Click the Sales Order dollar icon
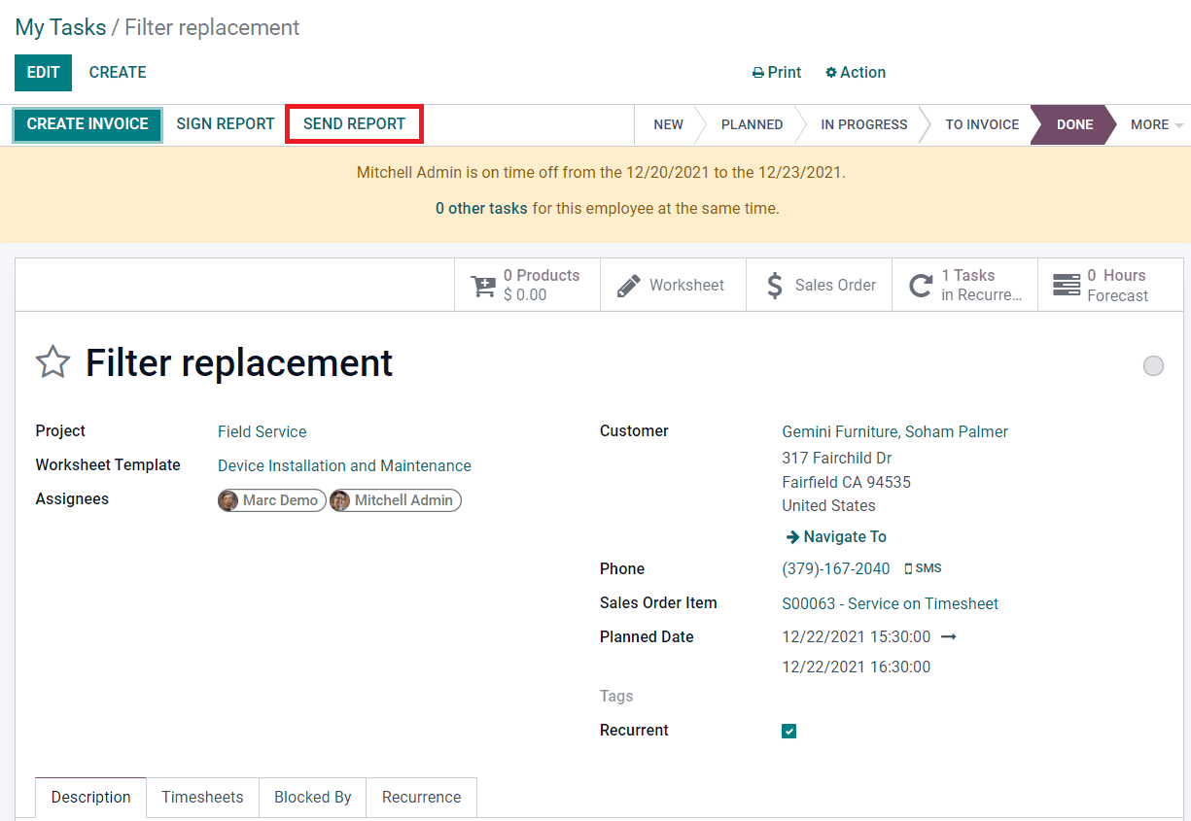The height and width of the screenshot is (821, 1191). pos(775,286)
